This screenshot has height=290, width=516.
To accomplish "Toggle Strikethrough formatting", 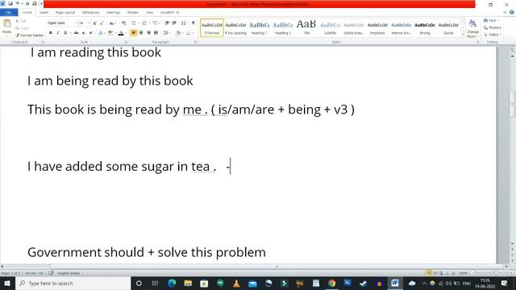I will click(x=76, y=33).
